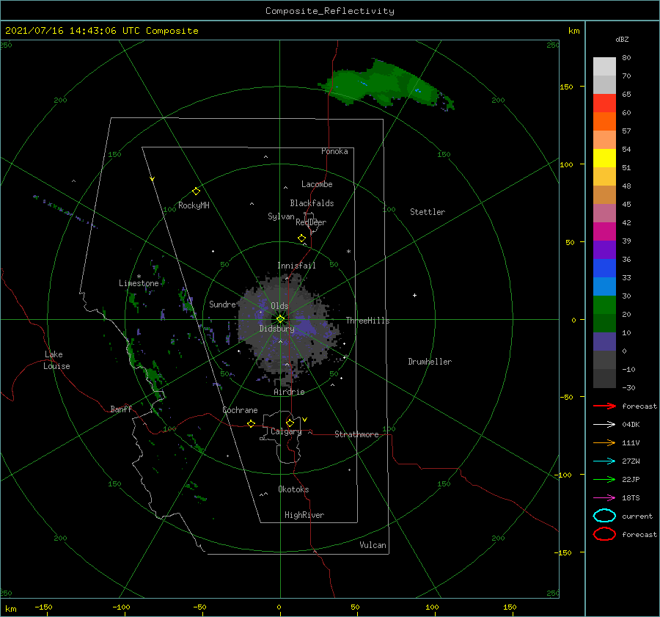The height and width of the screenshot is (617, 660).
Task: Click the yellow diamond marker south of Red Deer
Action: [x=302, y=238]
